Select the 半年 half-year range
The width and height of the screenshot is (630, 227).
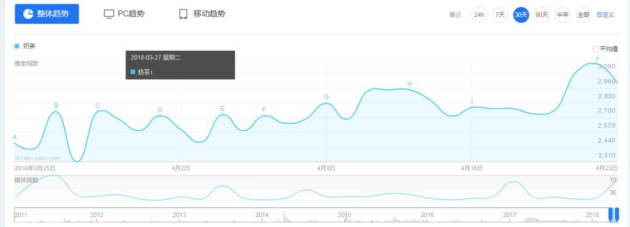(x=562, y=15)
